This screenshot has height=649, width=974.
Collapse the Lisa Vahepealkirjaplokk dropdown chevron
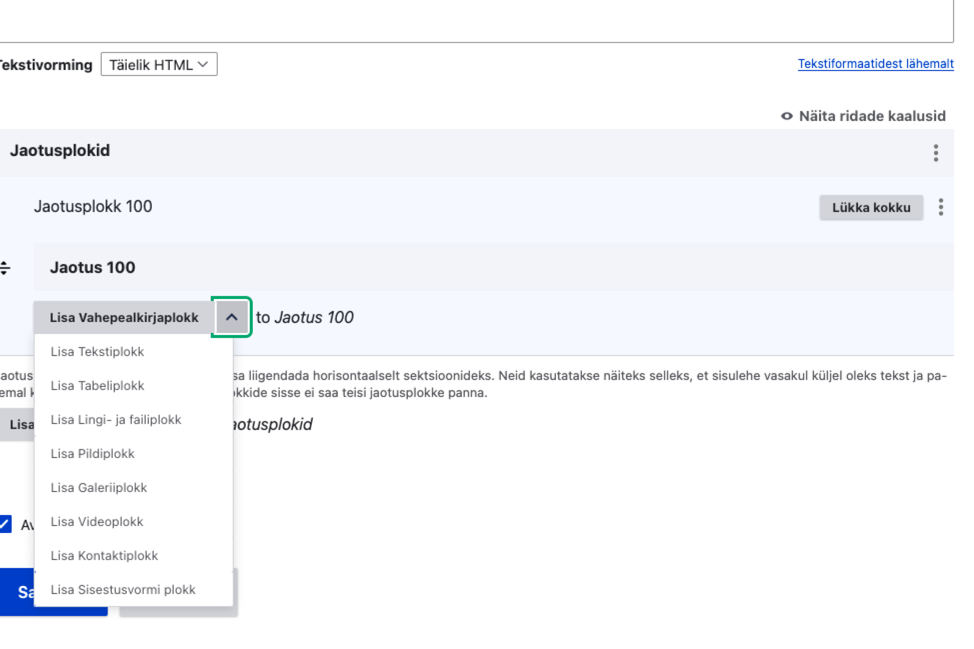(232, 317)
